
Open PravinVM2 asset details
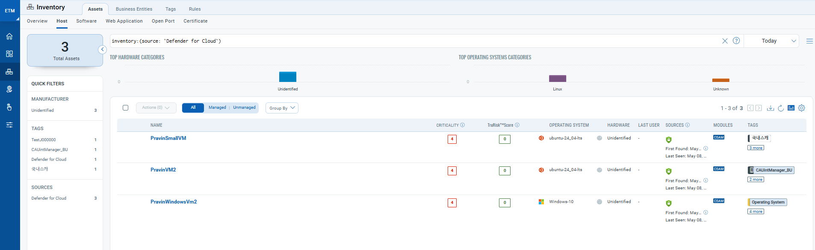[x=163, y=170]
